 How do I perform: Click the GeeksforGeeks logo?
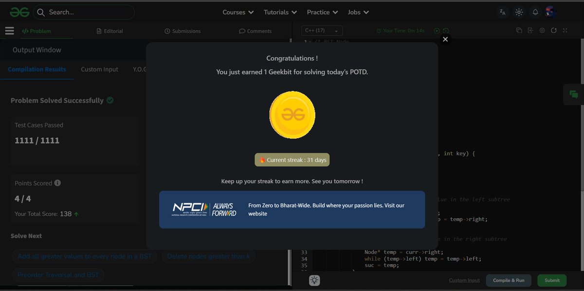pyautogui.click(x=19, y=12)
